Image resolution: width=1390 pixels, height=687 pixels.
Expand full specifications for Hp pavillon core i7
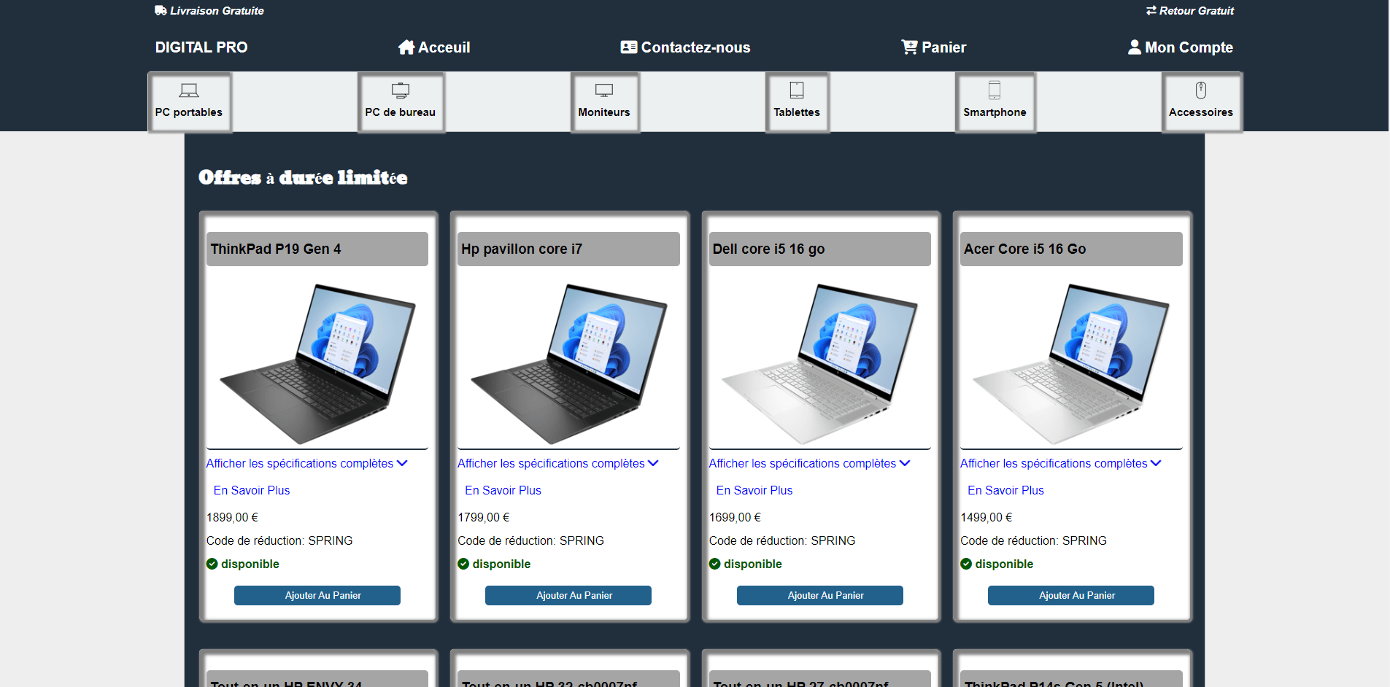pos(558,464)
